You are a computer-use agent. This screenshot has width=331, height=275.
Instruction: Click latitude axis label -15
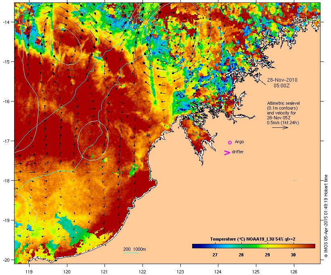[6, 61]
